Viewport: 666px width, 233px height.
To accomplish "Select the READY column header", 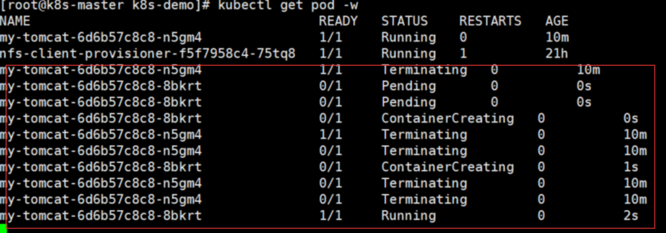I will tap(338, 22).
